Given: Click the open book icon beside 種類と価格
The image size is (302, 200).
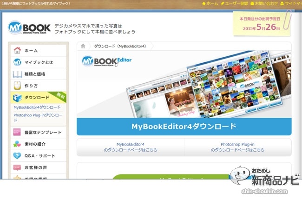Looking at the screenshot, I should tap(17, 74).
